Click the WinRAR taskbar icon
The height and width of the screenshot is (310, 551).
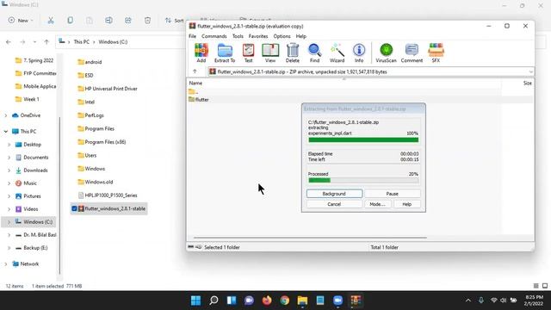pyautogui.click(x=356, y=301)
